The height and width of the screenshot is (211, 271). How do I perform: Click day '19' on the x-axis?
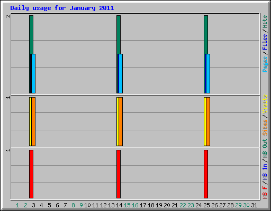(159, 205)
